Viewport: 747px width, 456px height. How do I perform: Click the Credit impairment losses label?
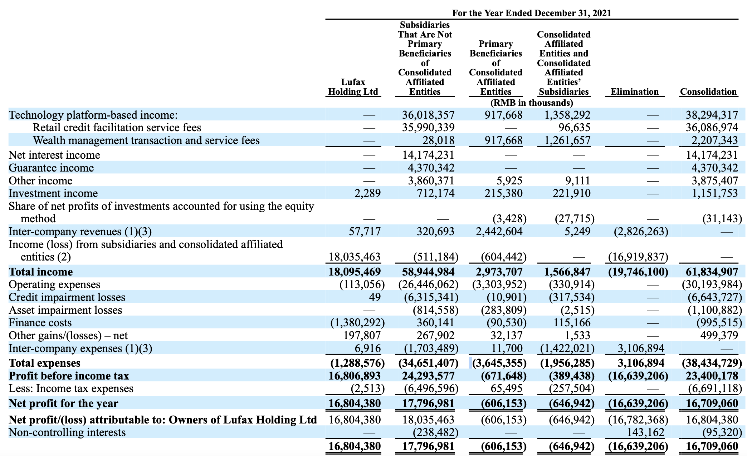(x=67, y=297)
